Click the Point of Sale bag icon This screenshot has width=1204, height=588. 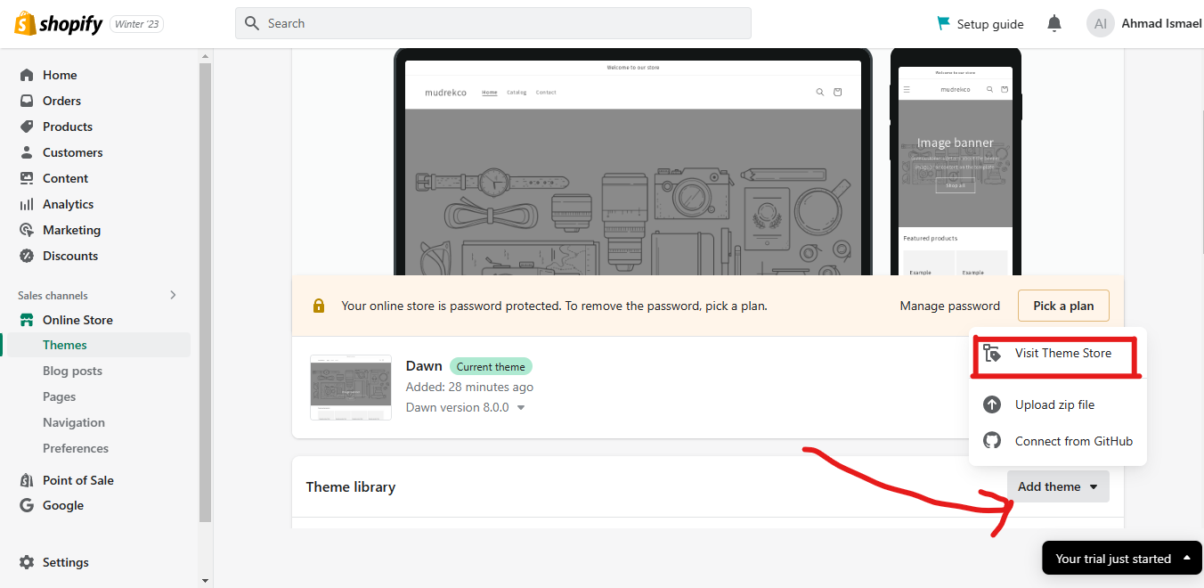click(x=27, y=480)
